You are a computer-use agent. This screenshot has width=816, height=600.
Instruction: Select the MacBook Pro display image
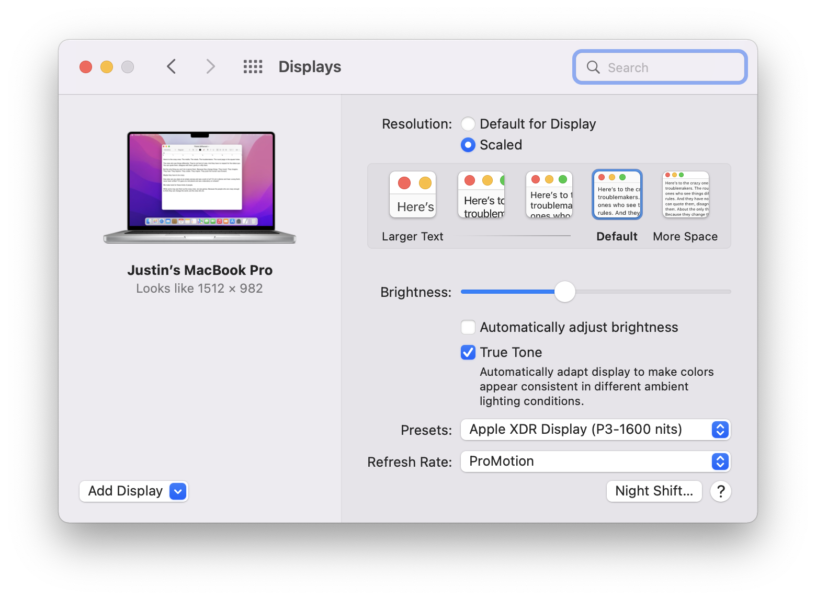[200, 187]
